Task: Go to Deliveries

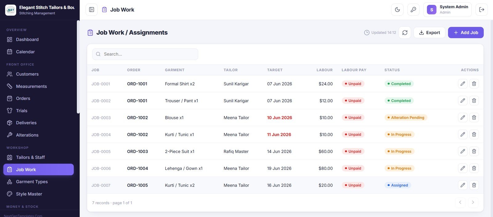Action: pos(39,123)
